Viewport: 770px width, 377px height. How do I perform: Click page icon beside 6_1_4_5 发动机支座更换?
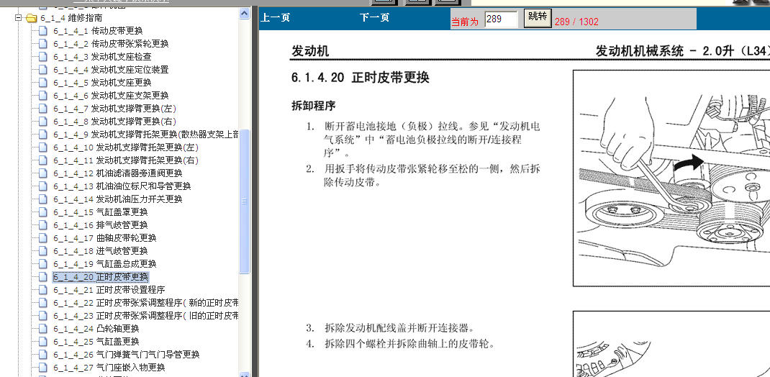coord(43,83)
